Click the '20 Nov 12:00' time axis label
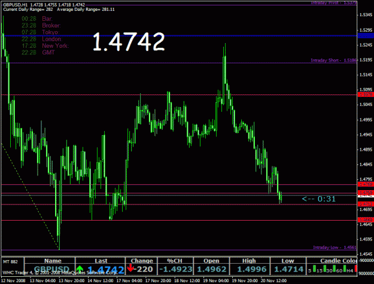This screenshot has height=284, width=374. 273,280
